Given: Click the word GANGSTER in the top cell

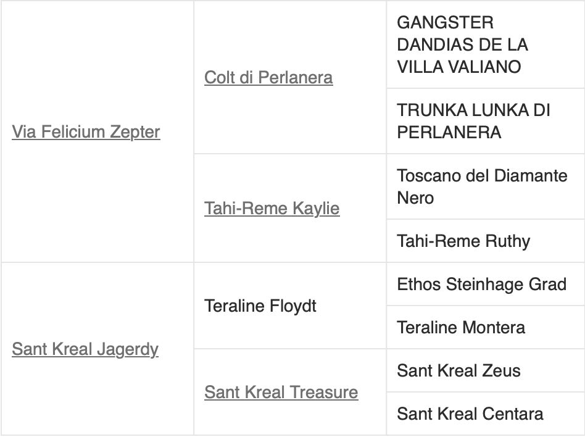Looking at the screenshot, I should coord(445,23).
